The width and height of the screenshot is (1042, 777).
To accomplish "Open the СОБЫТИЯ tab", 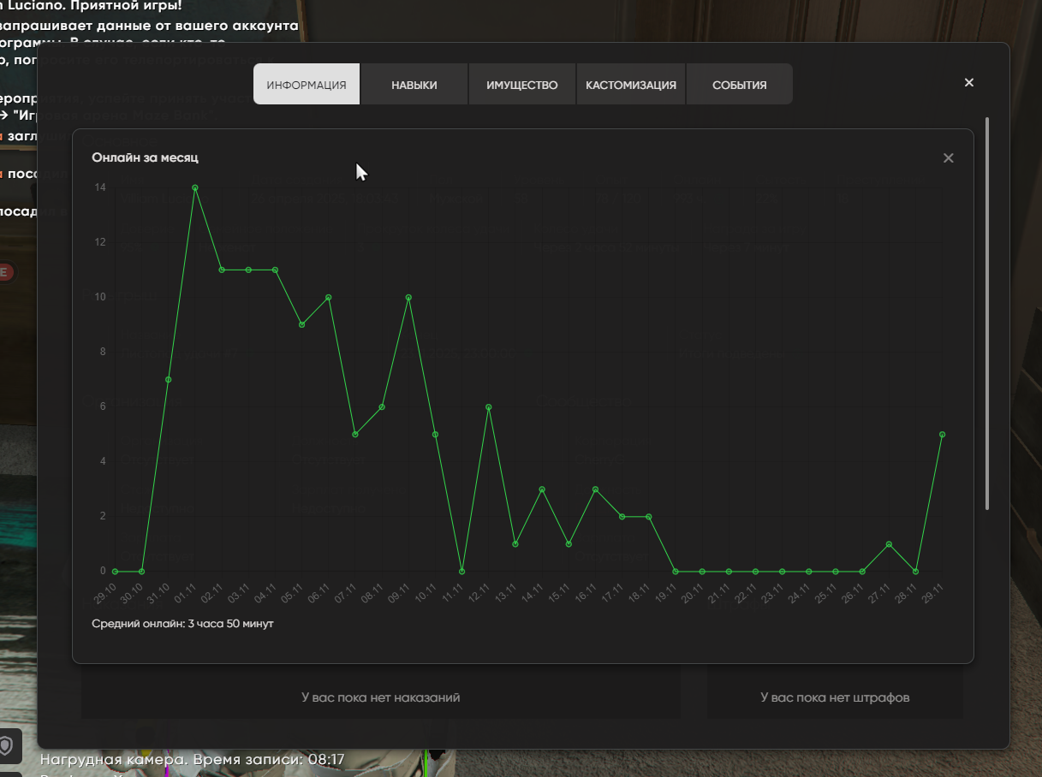I will [740, 85].
